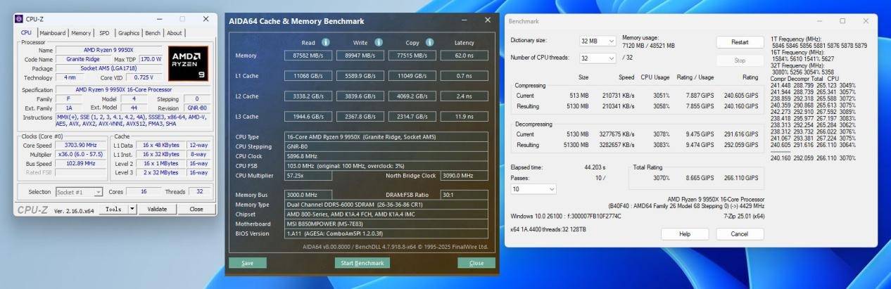Open the Dictionary size dropdown
Viewport: 891px width, 289px height.
pos(598,41)
